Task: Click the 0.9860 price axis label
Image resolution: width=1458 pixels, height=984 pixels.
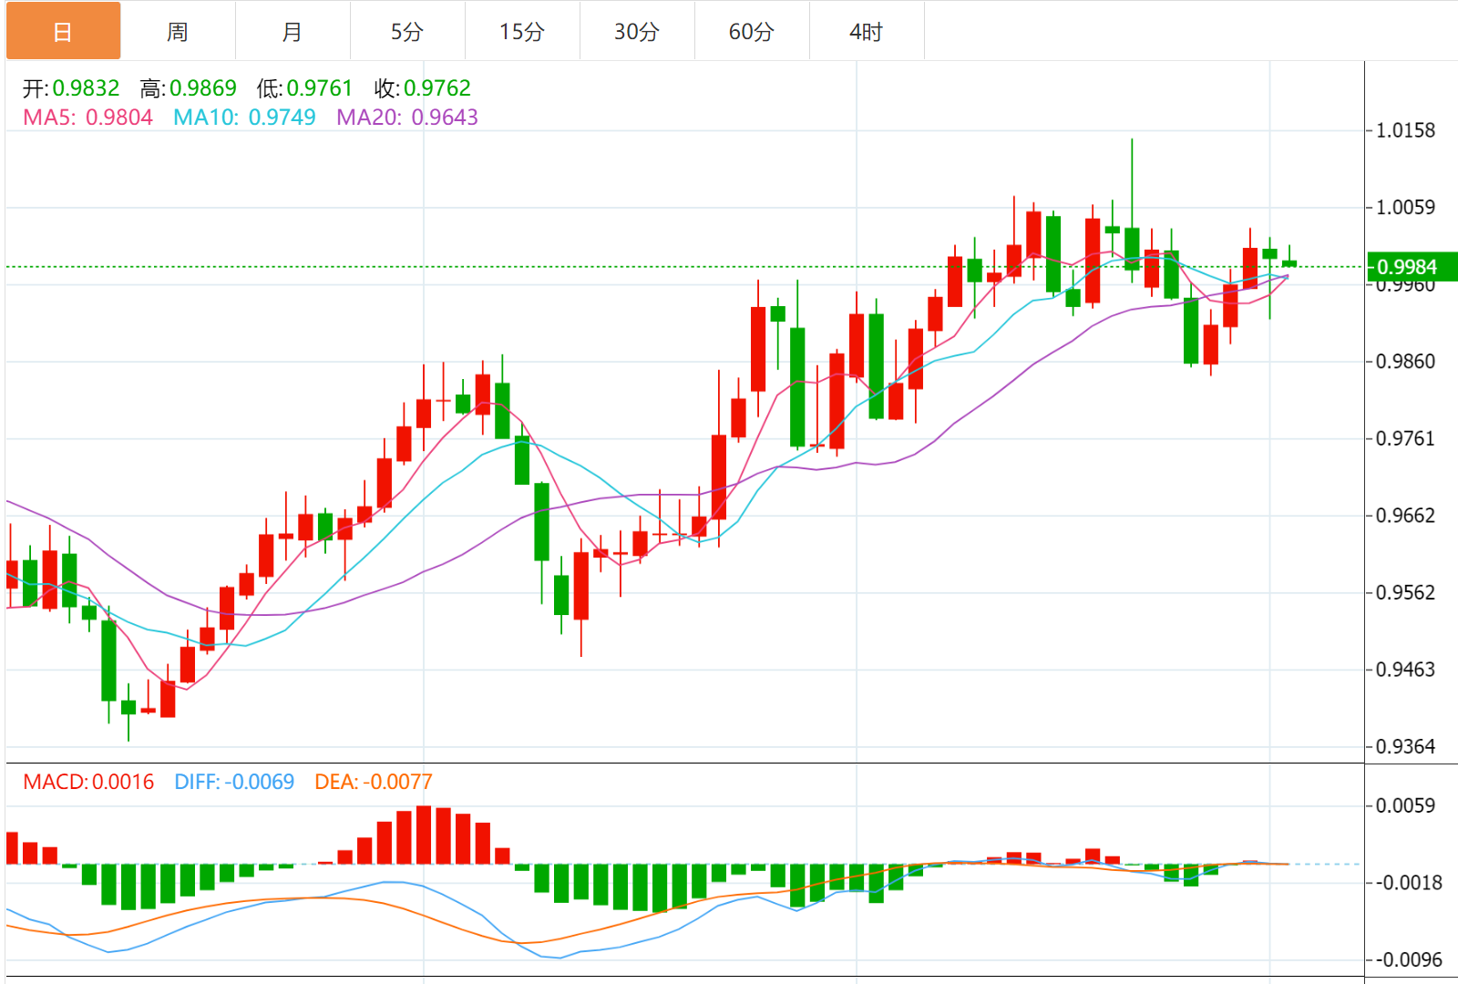Action: tap(1405, 362)
